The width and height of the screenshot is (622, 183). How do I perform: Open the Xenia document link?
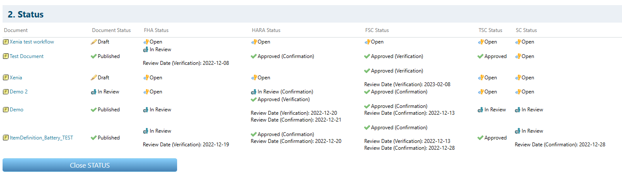click(x=16, y=78)
